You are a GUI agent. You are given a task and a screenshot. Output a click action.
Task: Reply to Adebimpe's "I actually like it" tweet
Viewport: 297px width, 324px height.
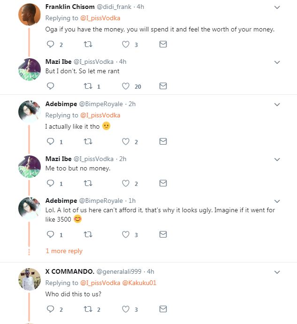[51, 141]
